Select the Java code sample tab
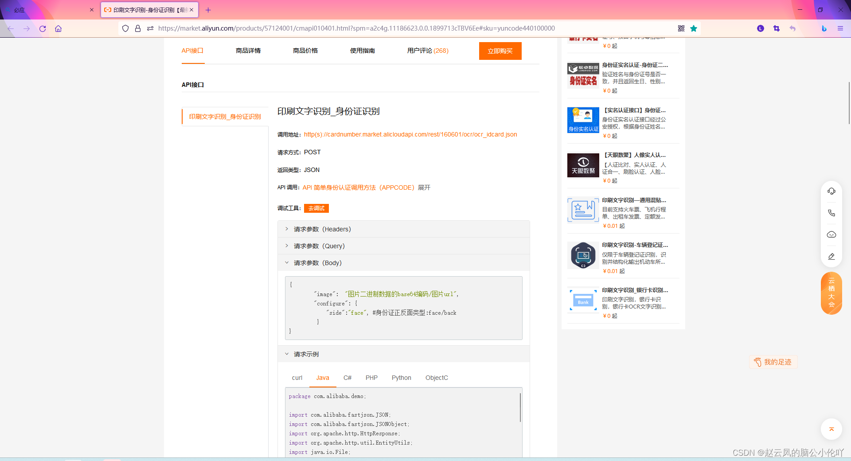Image resolution: width=851 pixels, height=461 pixels. (323, 378)
